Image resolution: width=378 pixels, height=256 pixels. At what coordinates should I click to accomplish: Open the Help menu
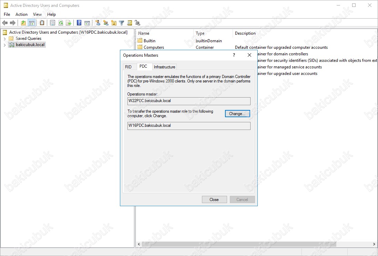51,14
